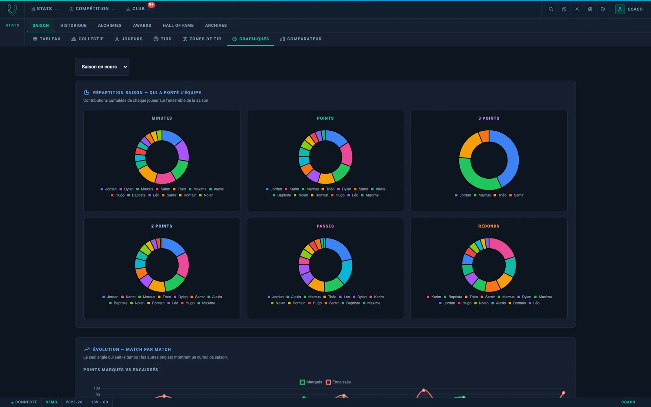Open the help question-mark icon
The image size is (651, 407).
pyautogui.click(x=564, y=9)
